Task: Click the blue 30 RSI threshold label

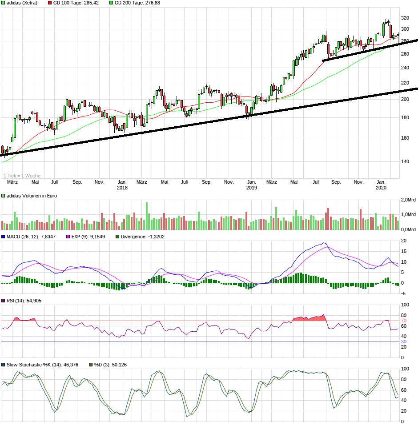Action: coord(404,342)
